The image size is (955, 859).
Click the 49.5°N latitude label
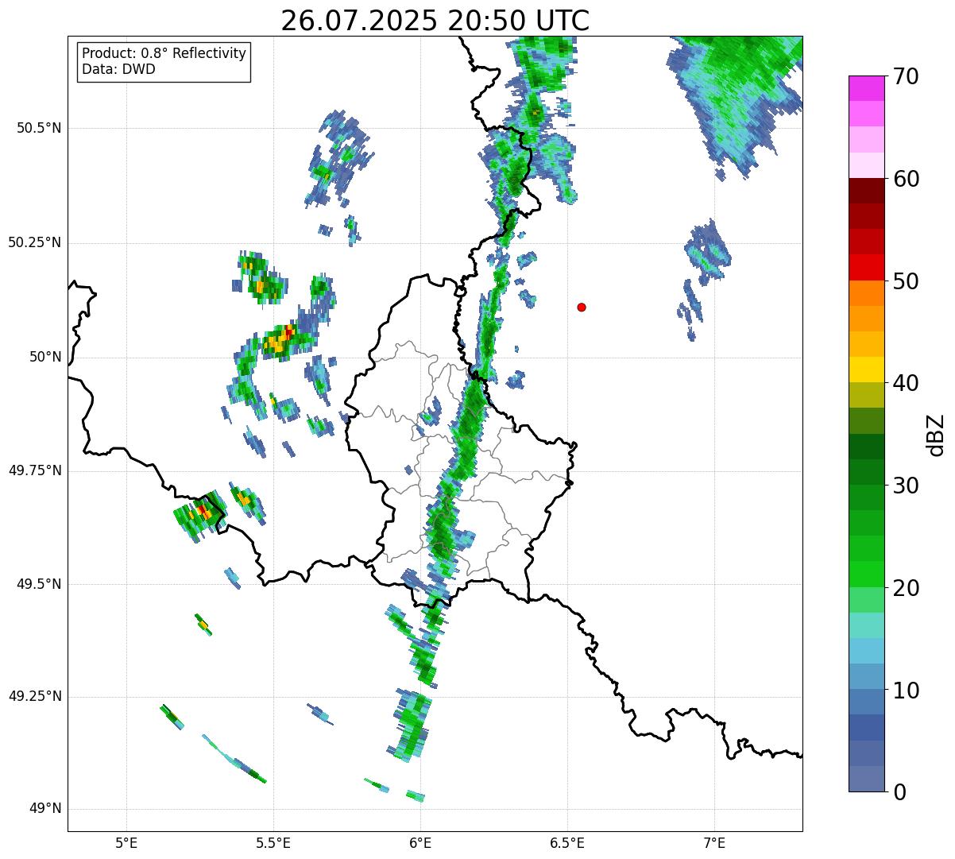coord(39,584)
